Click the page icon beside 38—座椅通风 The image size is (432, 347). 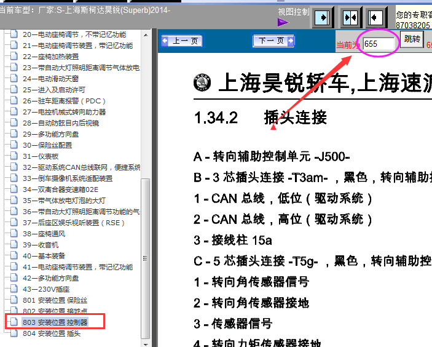[14, 233]
